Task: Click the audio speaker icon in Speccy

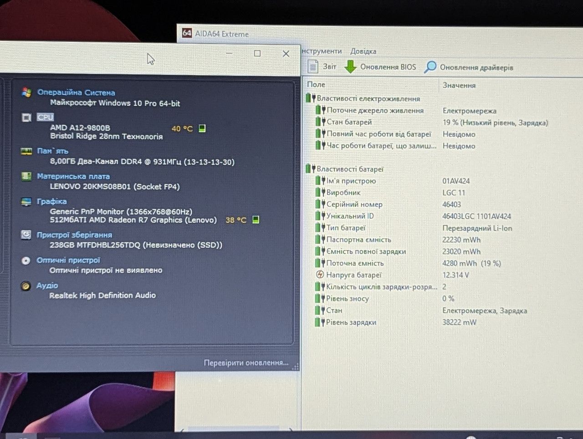Action: pyautogui.click(x=26, y=286)
